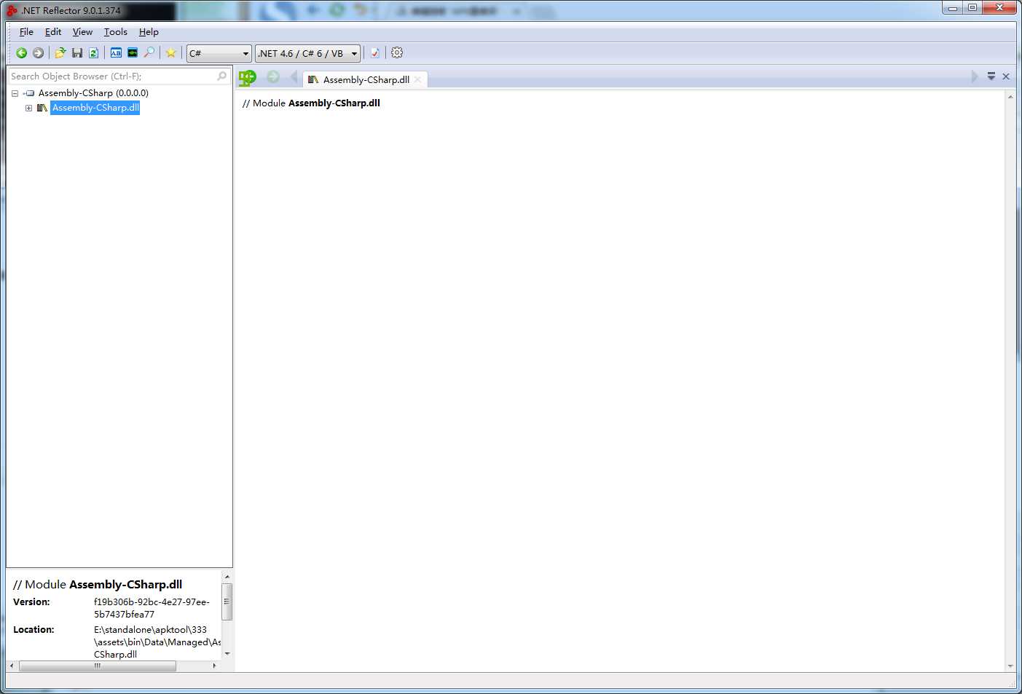This screenshot has width=1022, height=694.
Task: Open the Edit menu
Action: point(53,32)
